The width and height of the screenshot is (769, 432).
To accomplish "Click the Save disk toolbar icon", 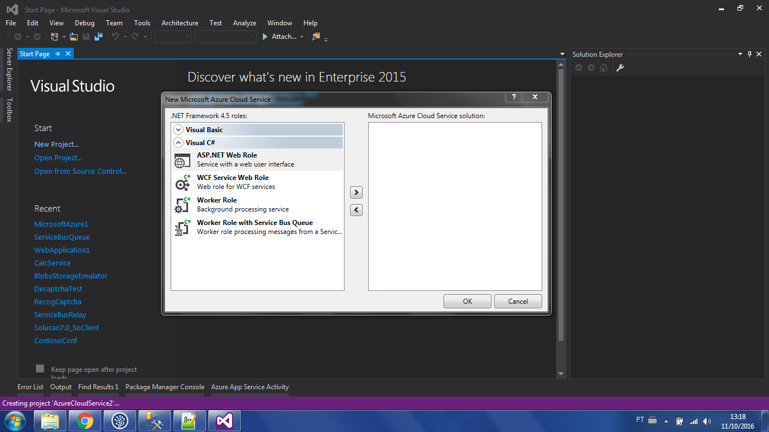I will [x=86, y=37].
